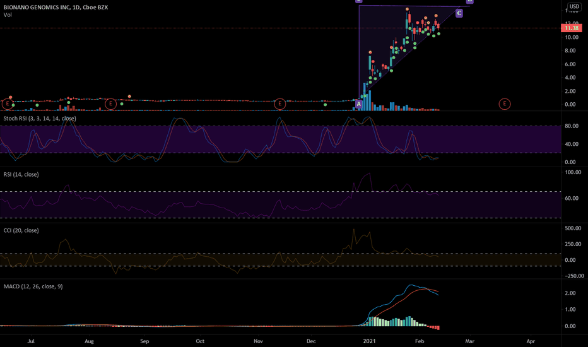Click the 10.00 price axis value
This screenshot has height=347, width=588.
point(572,37)
